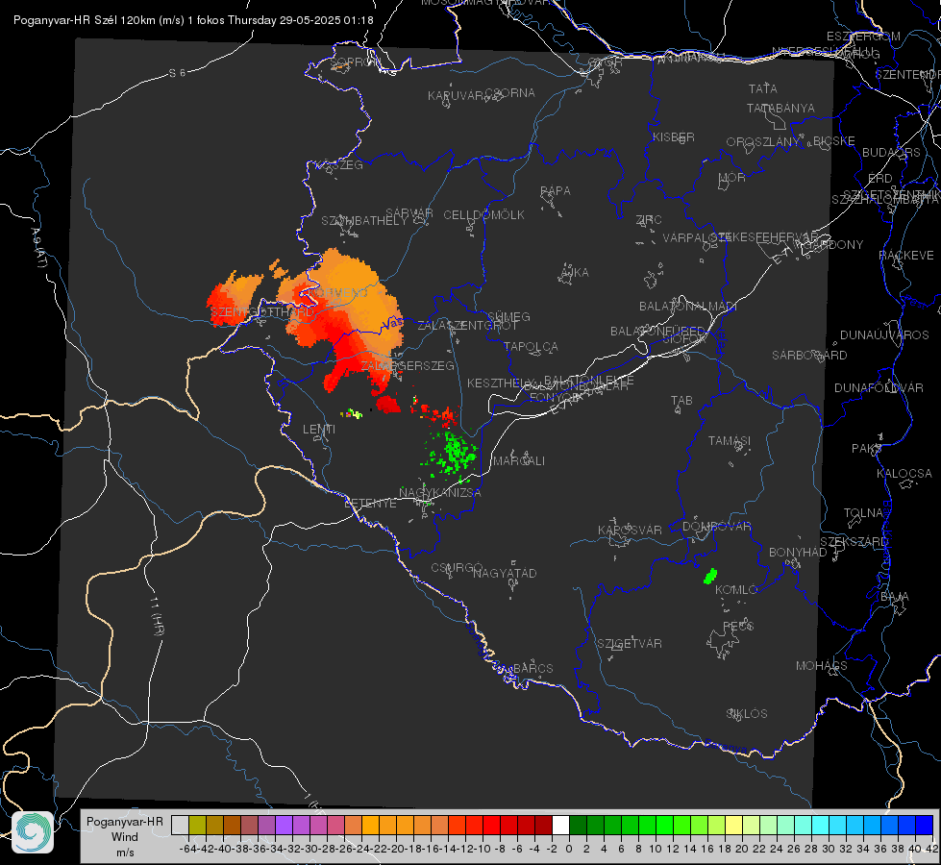941x865 pixels.
Task: Click the SZIGETVÁR label
Action: [629, 643]
